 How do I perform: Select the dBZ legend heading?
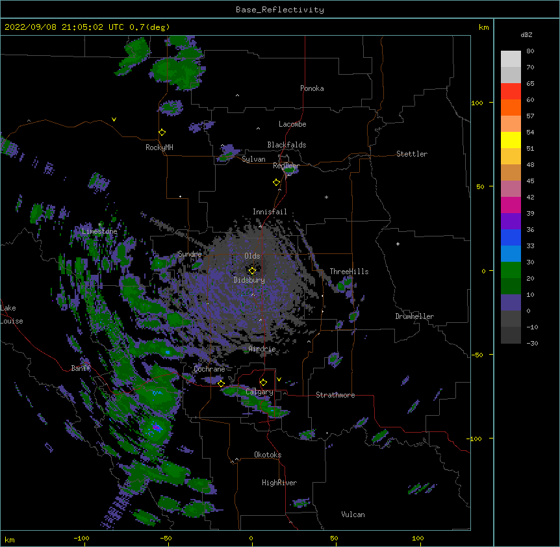pos(526,34)
